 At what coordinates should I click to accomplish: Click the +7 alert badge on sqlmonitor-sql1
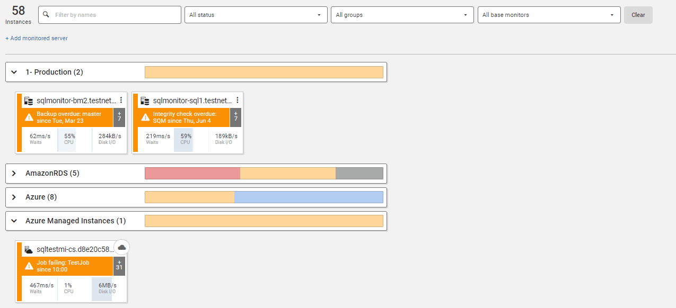(235, 117)
